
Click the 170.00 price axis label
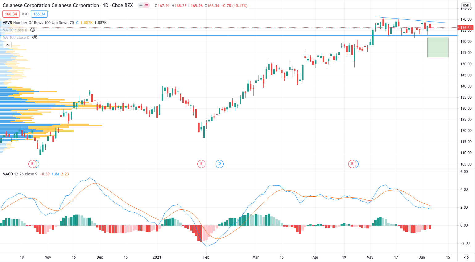[466, 19]
